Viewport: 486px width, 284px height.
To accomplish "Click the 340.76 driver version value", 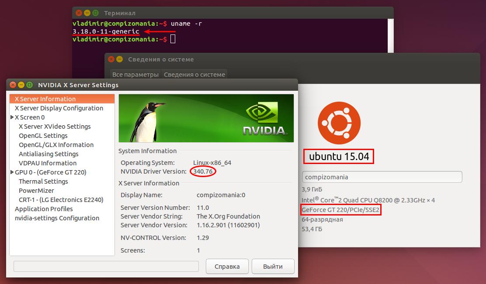I will click(203, 171).
